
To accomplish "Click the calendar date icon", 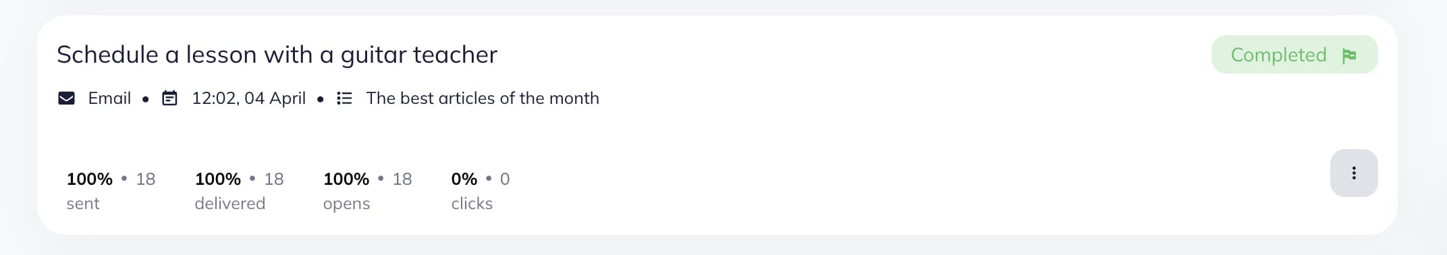I will point(169,98).
